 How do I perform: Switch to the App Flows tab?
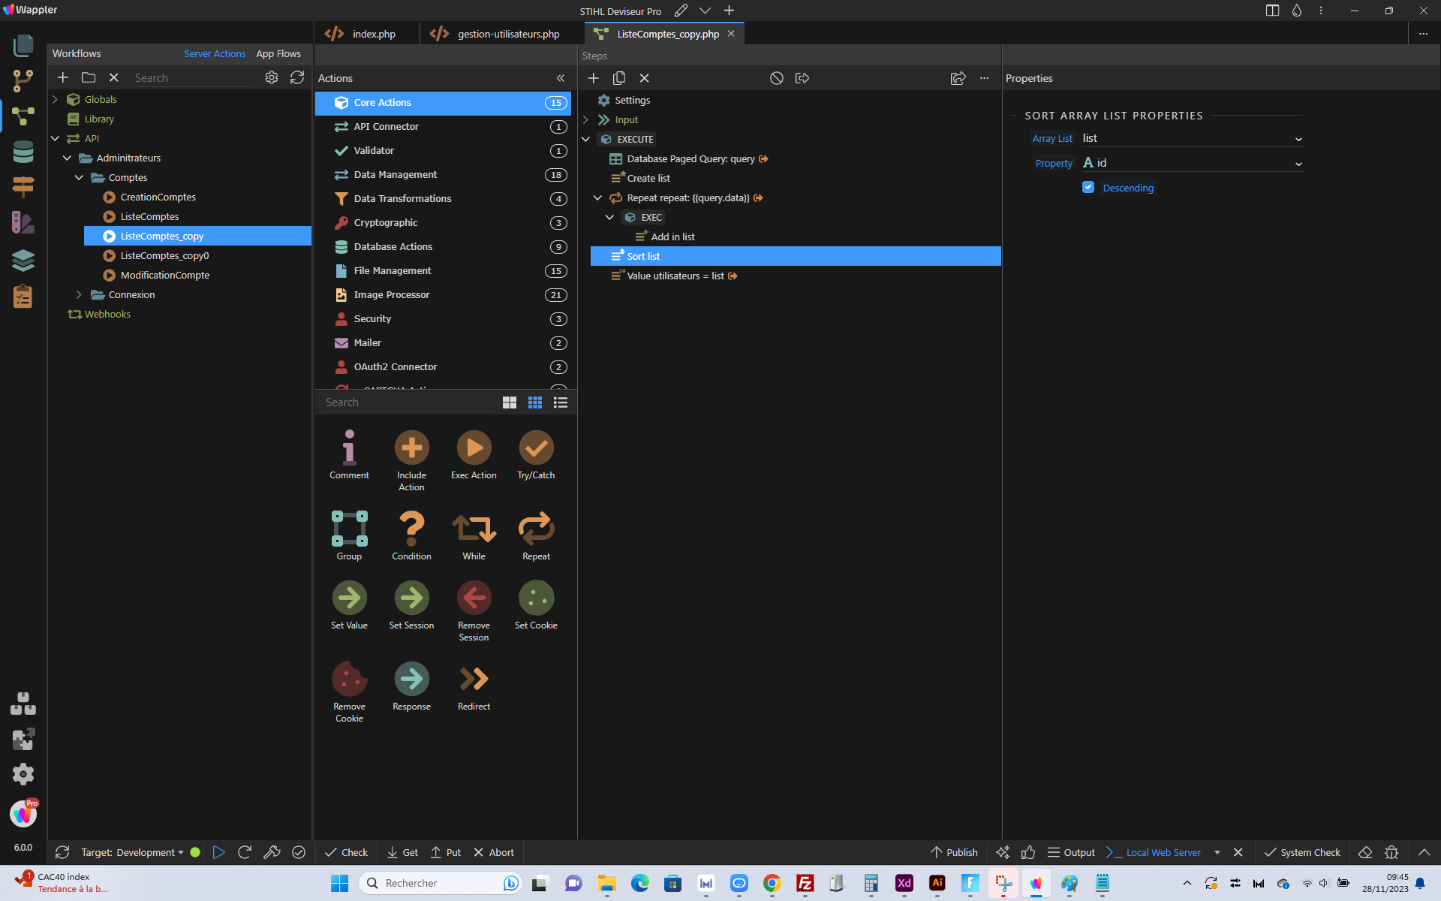(x=278, y=54)
